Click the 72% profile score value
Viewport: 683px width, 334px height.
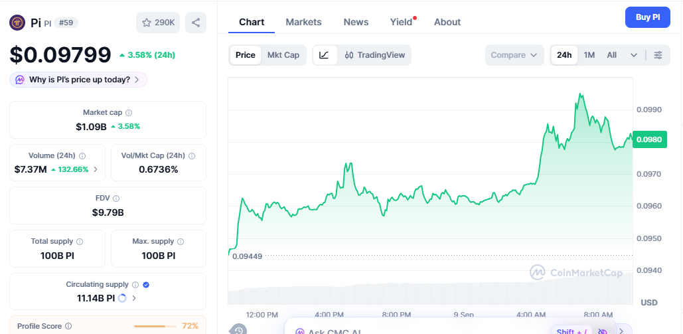point(190,326)
